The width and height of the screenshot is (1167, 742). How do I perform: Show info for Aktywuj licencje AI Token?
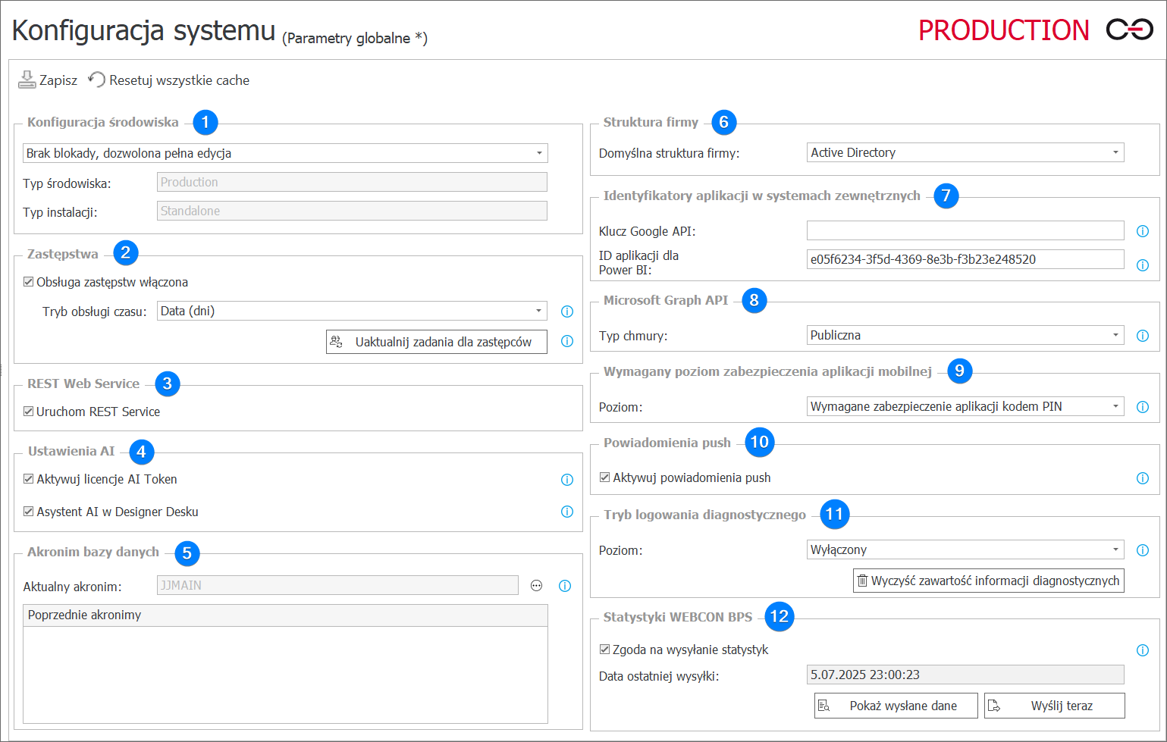point(566,480)
